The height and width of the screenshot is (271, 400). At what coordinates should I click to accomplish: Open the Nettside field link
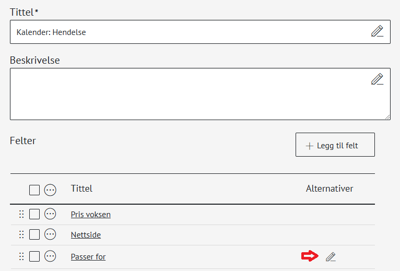point(86,235)
